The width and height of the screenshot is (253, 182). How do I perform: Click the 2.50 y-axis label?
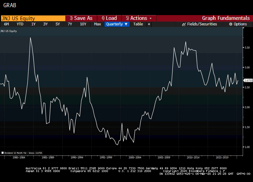tap(247, 87)
